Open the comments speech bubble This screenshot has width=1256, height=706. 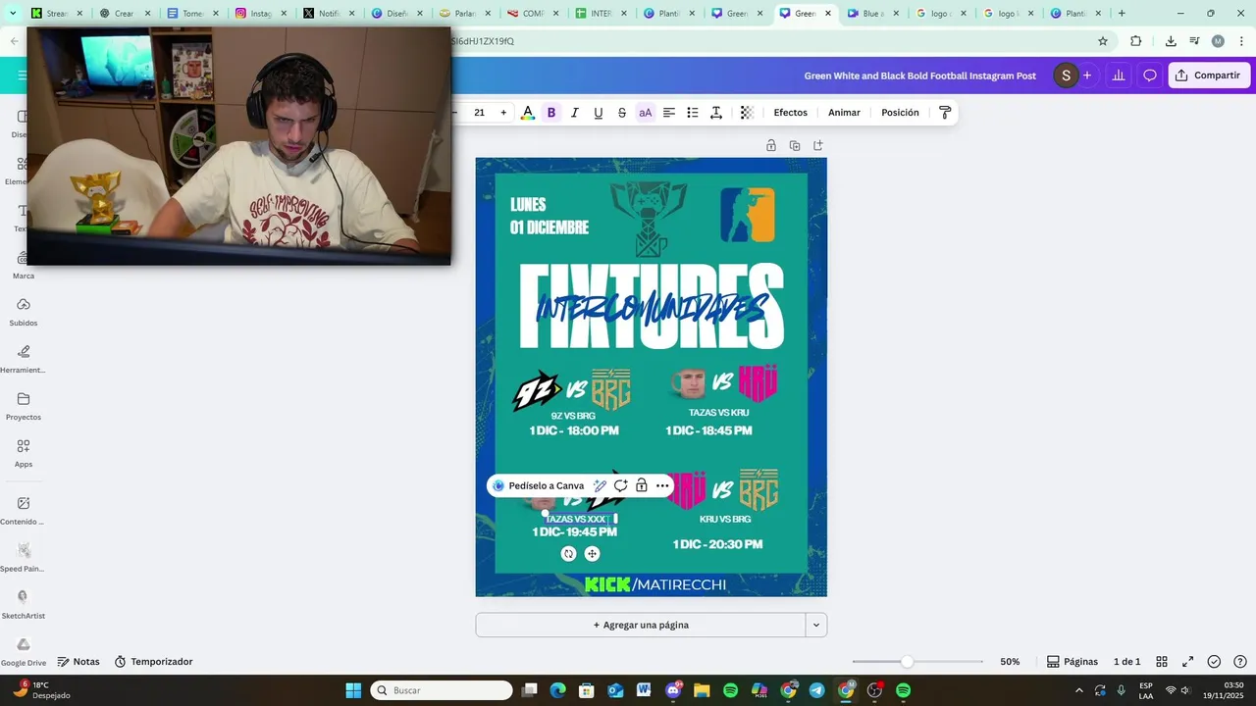click(x=1150, y=76)
